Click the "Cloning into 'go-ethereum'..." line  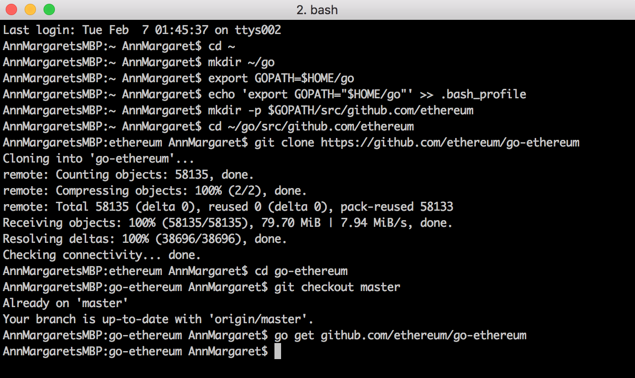point(98,159)
